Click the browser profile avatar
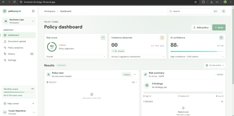This screenshot has height=116, width=234. pos(225,2)
